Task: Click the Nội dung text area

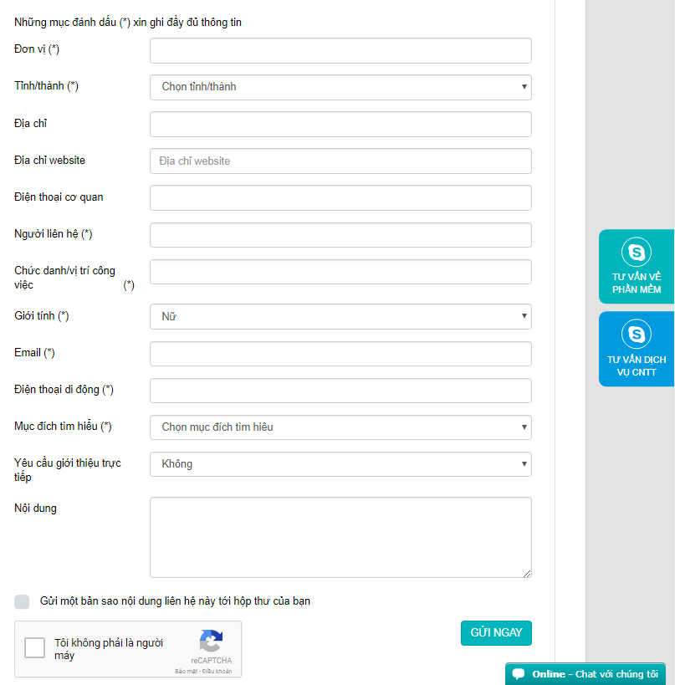Action: coord(340,535)
